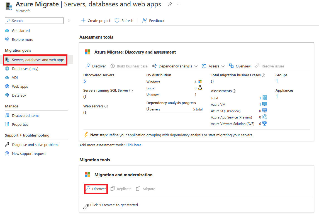Open Explore more page

click(23, 39)
